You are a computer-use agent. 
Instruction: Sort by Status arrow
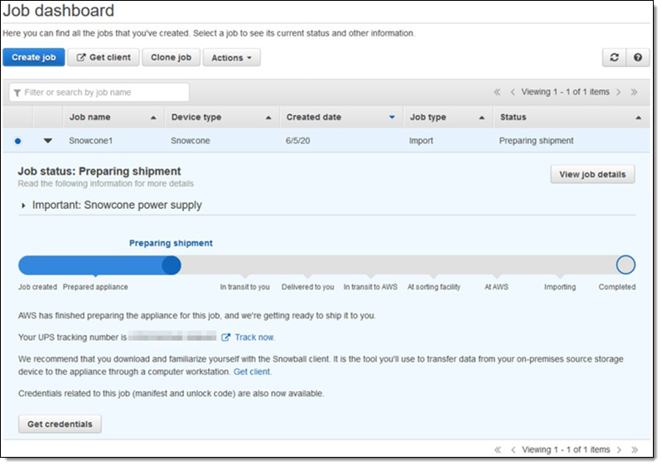click(x=638, y=118)
